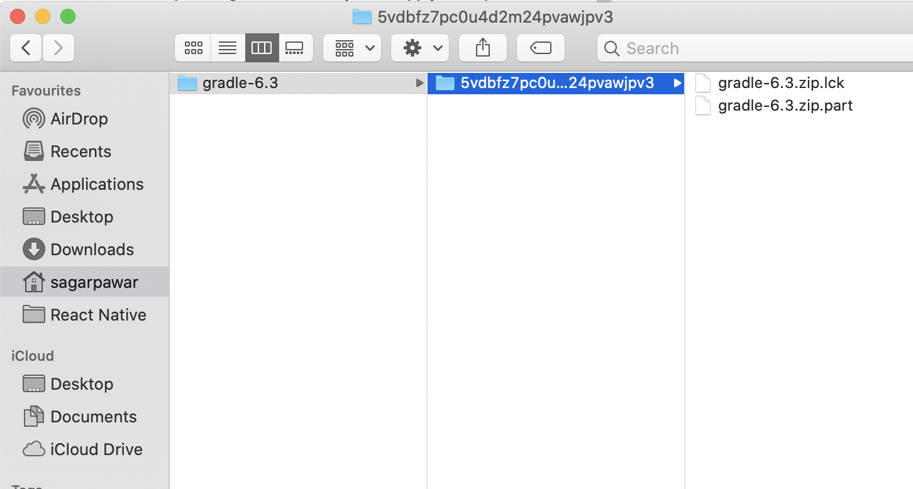Select the gradle-6.3.zip.lck file
The image size is (913, 489).
tap(780, 83)
